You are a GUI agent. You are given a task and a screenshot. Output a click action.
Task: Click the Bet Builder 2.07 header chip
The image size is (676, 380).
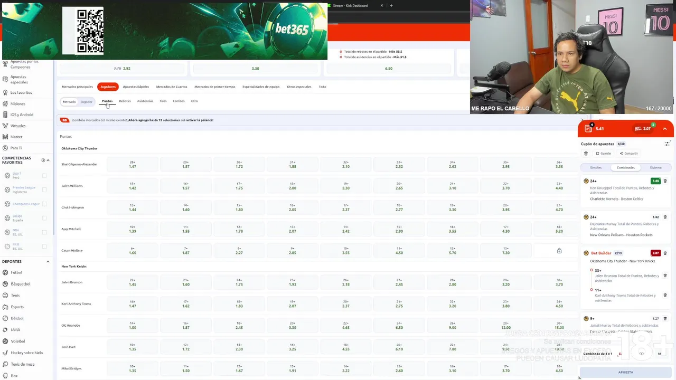click(644, 128)
